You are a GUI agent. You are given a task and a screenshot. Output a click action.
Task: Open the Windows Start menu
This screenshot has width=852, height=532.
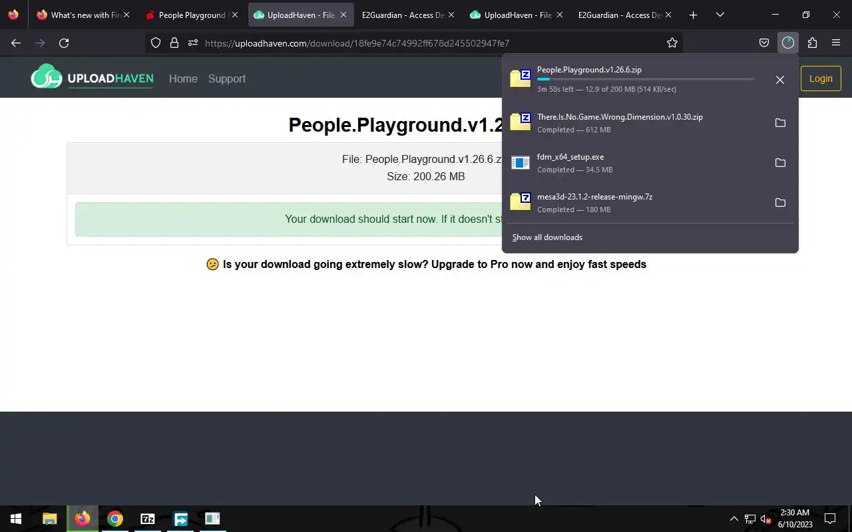coord(16,519)
